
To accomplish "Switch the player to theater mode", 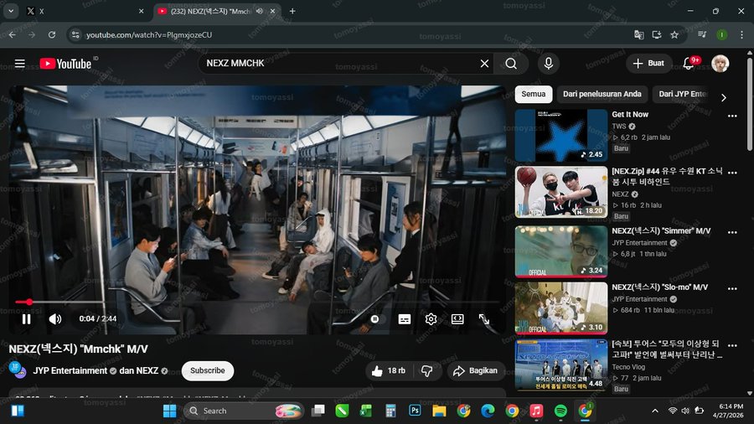I will click(457, 318).
